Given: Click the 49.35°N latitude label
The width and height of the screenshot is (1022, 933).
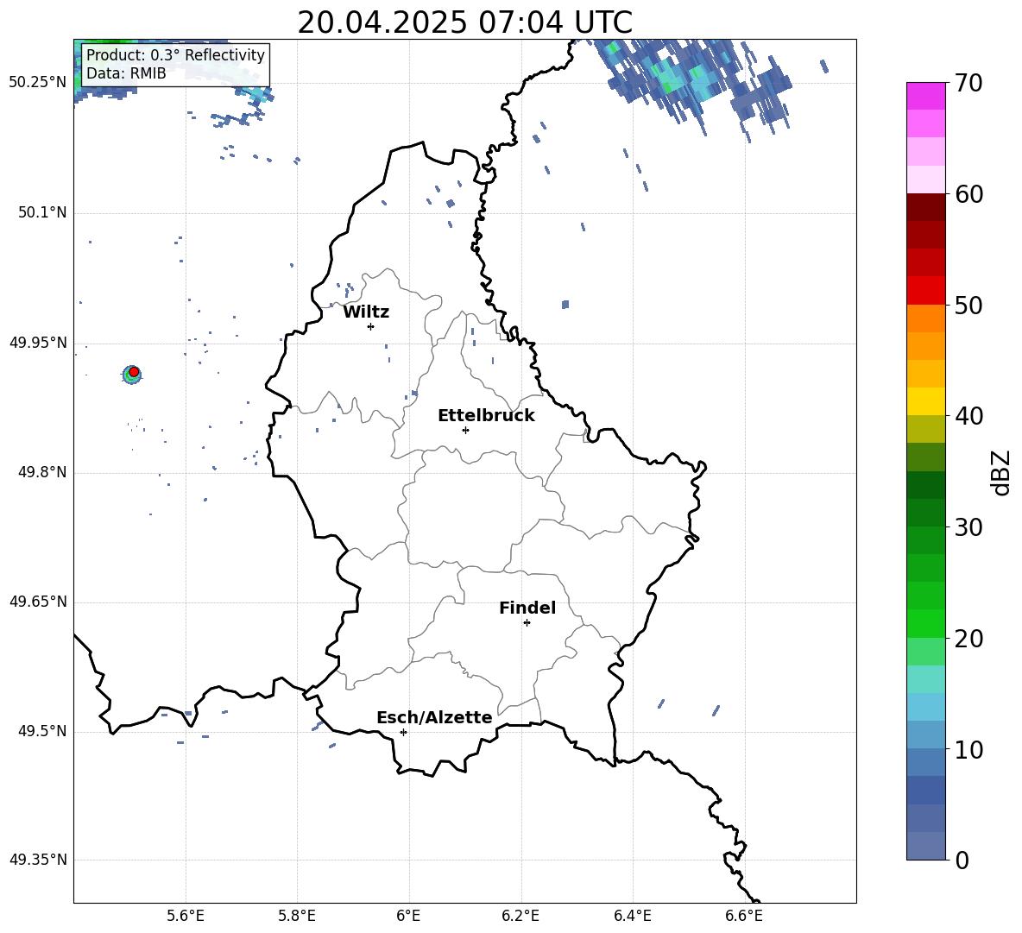Looking at the screenshot, I should coord(38,860).
